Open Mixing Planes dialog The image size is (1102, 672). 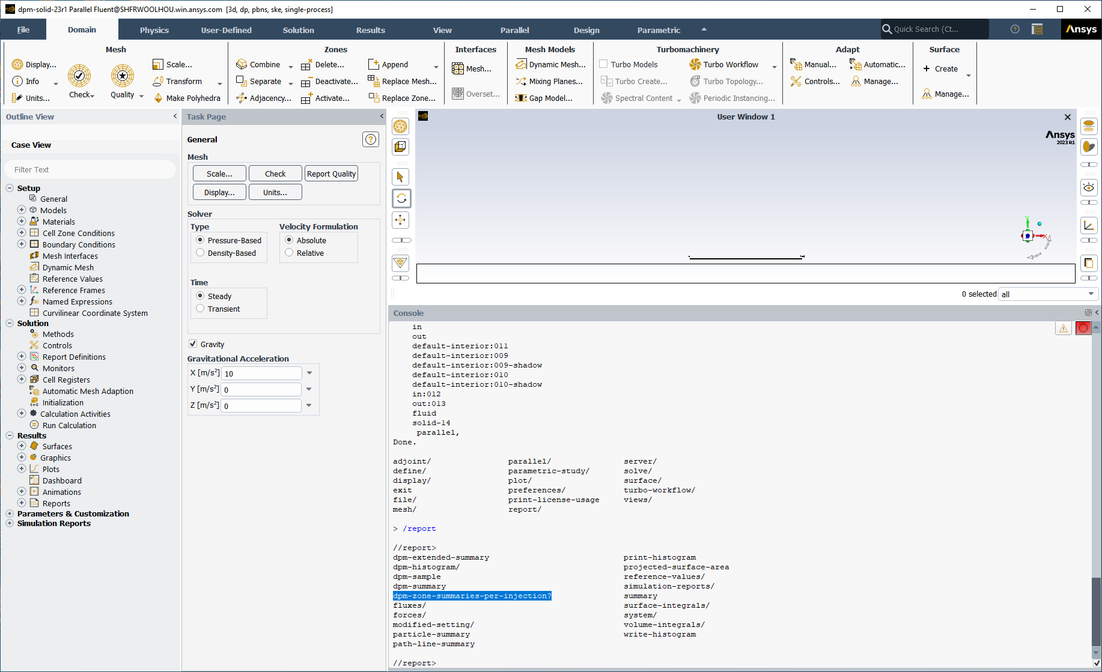[x=549, y=81]
